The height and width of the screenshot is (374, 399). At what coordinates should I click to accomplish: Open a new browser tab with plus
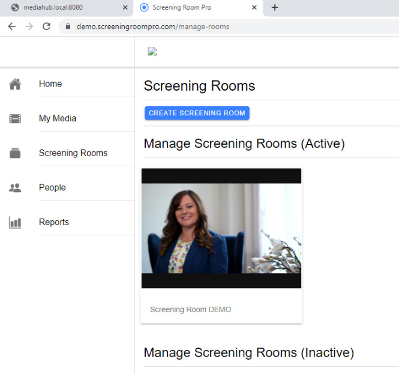[275, 7]
